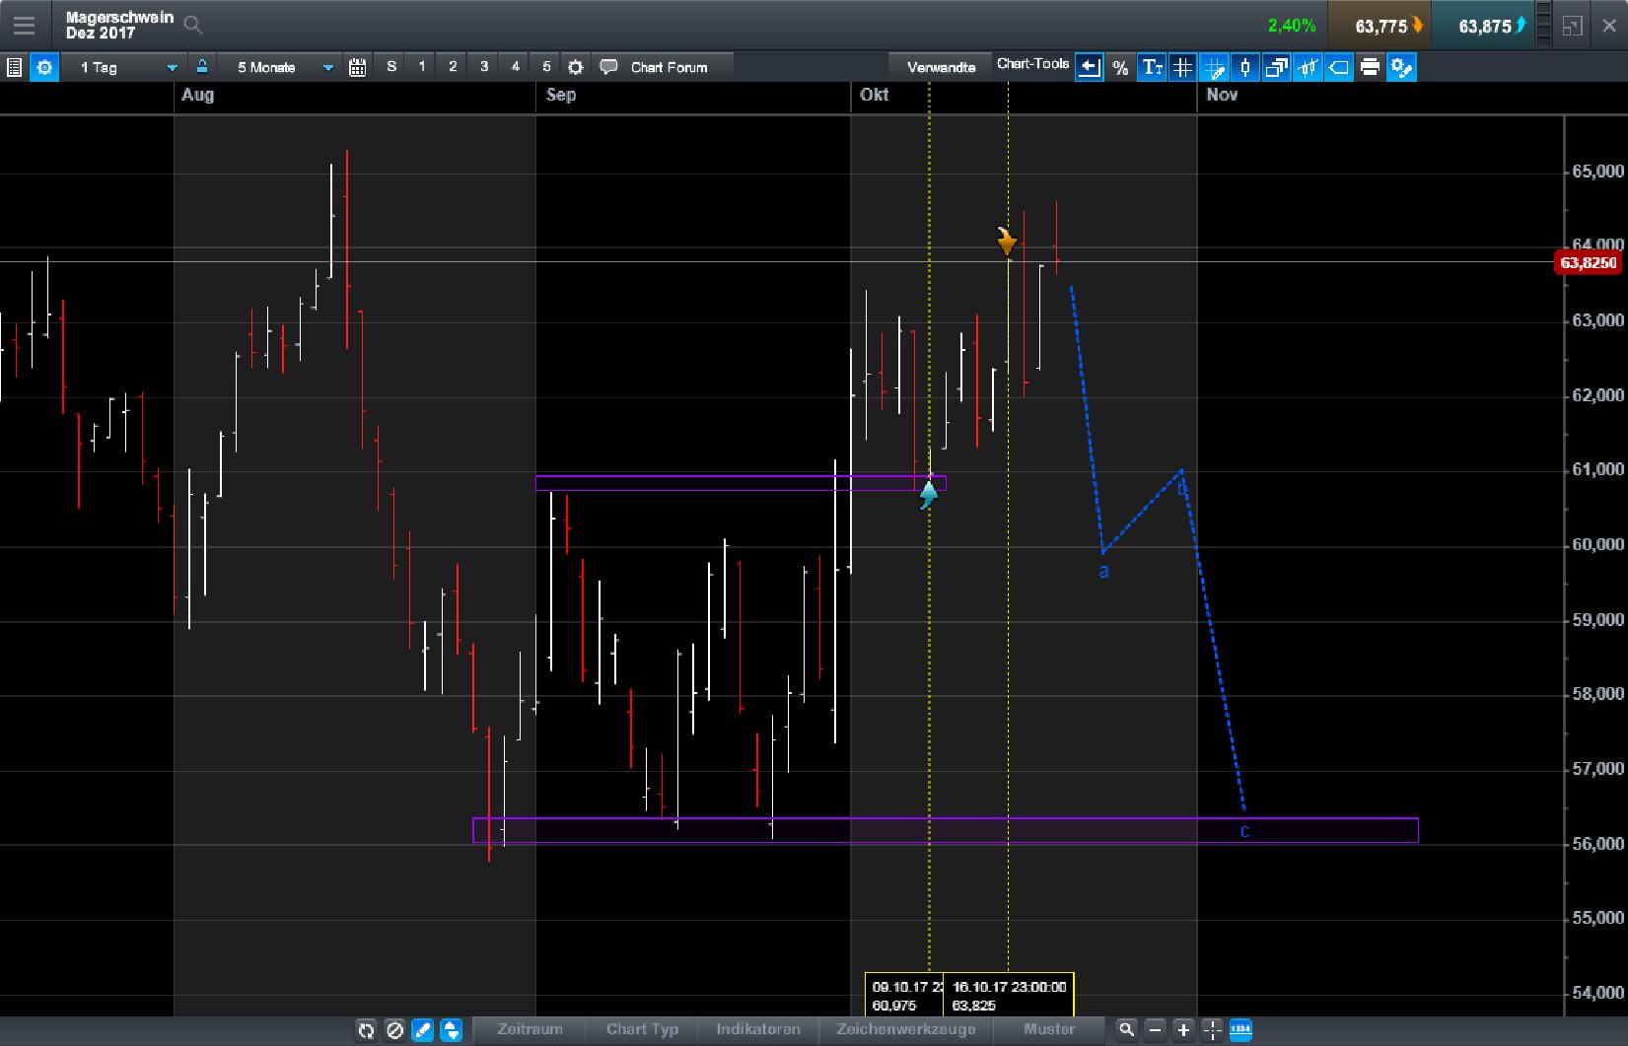Open the Zeichenwerkzeuge menu
Image resolution: width=1628 pixels, height=1046 pixels.
point(905,1029)
